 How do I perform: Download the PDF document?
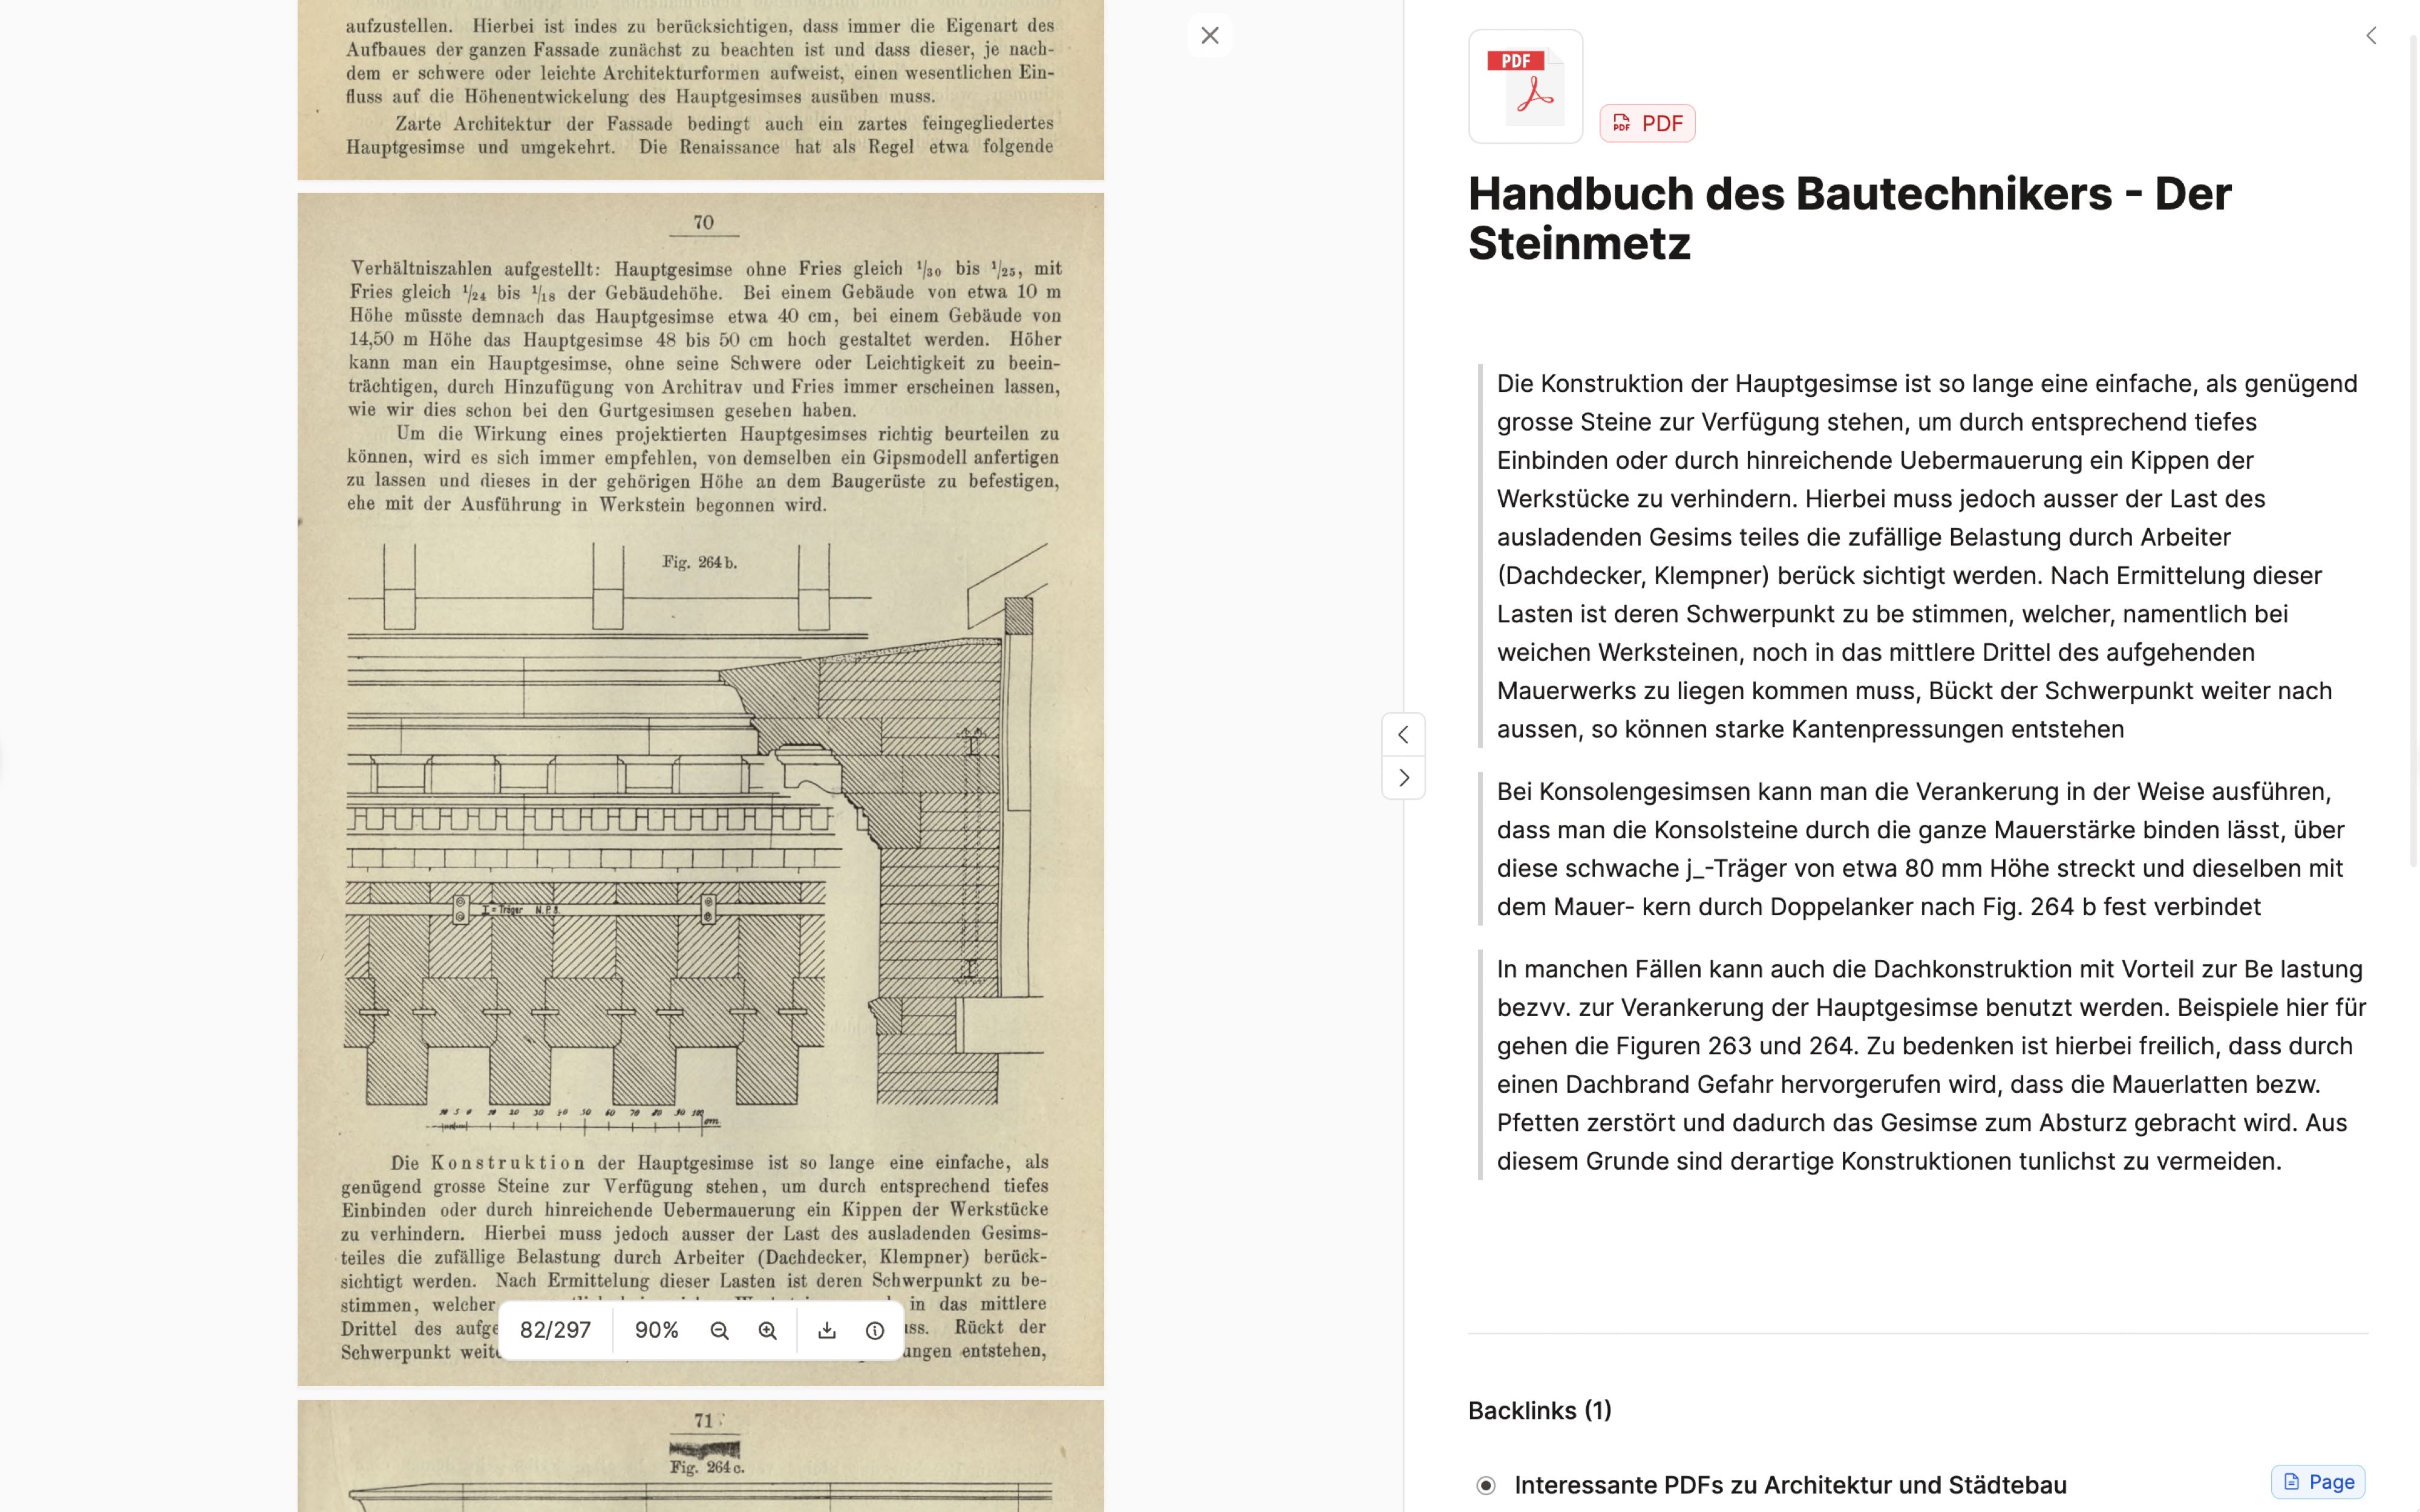[x=828, y=1330]
